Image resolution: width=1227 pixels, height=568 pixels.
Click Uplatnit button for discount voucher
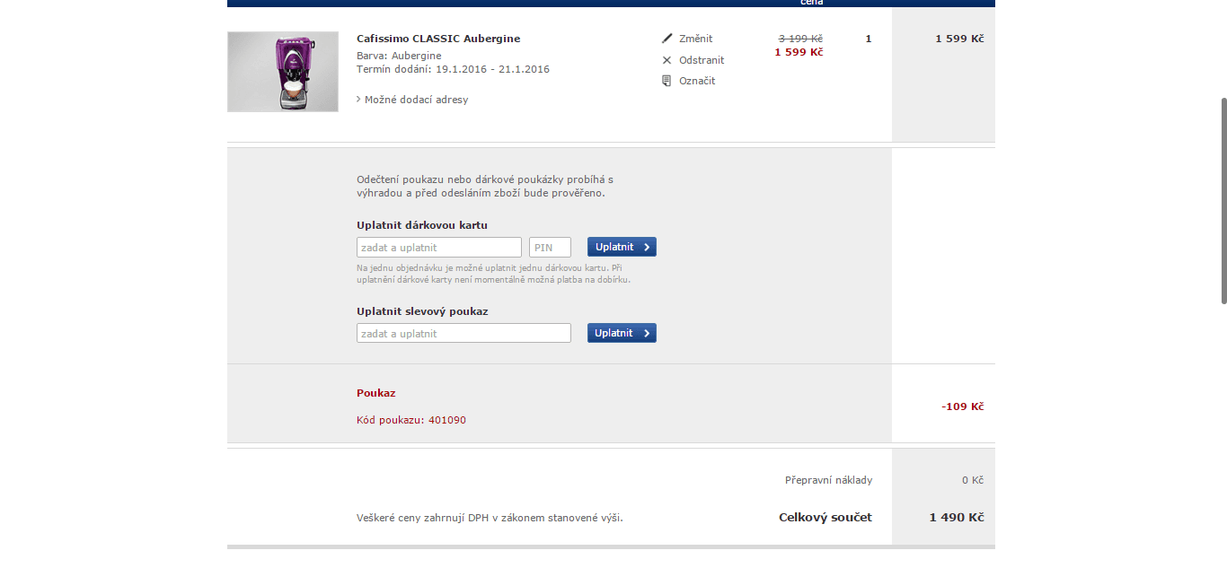click(x=622, y=333)
